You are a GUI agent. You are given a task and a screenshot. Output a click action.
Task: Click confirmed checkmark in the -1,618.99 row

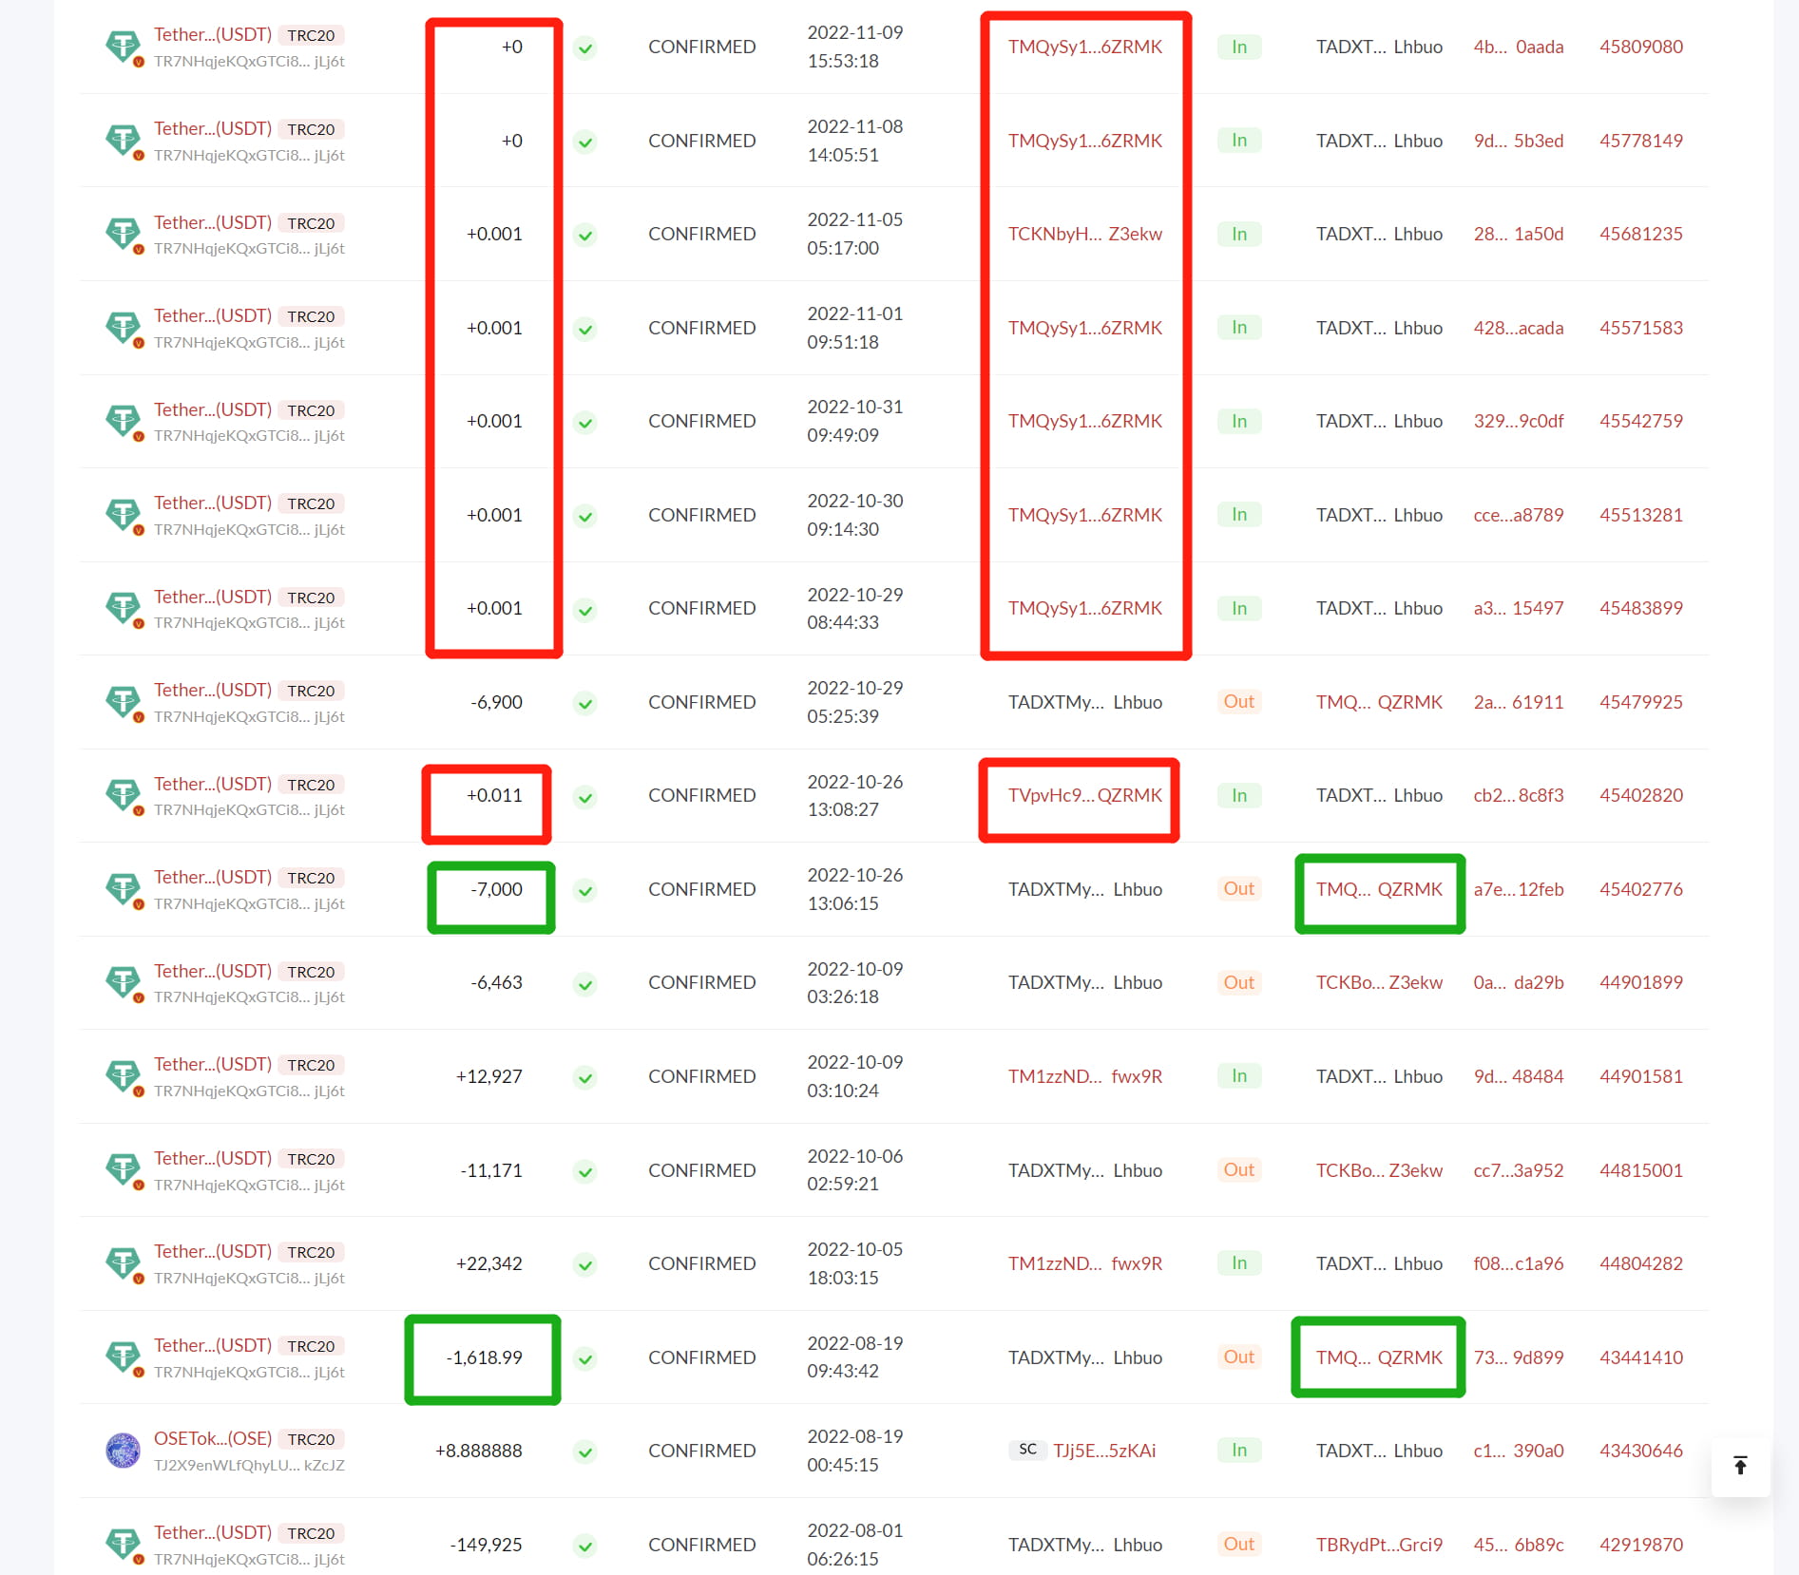pyautogui.click(x=586, y=1358)
